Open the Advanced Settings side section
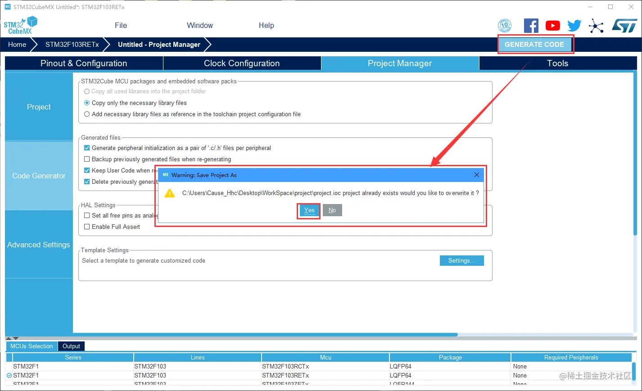Image resolution: width=642 pixels, height=391 pixels. tap(39, 245)
